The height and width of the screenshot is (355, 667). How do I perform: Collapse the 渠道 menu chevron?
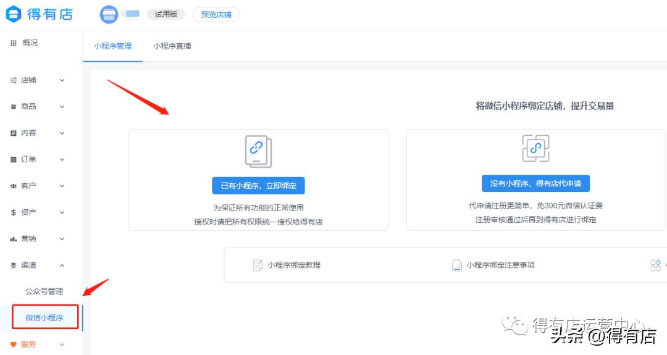(62, 265)
